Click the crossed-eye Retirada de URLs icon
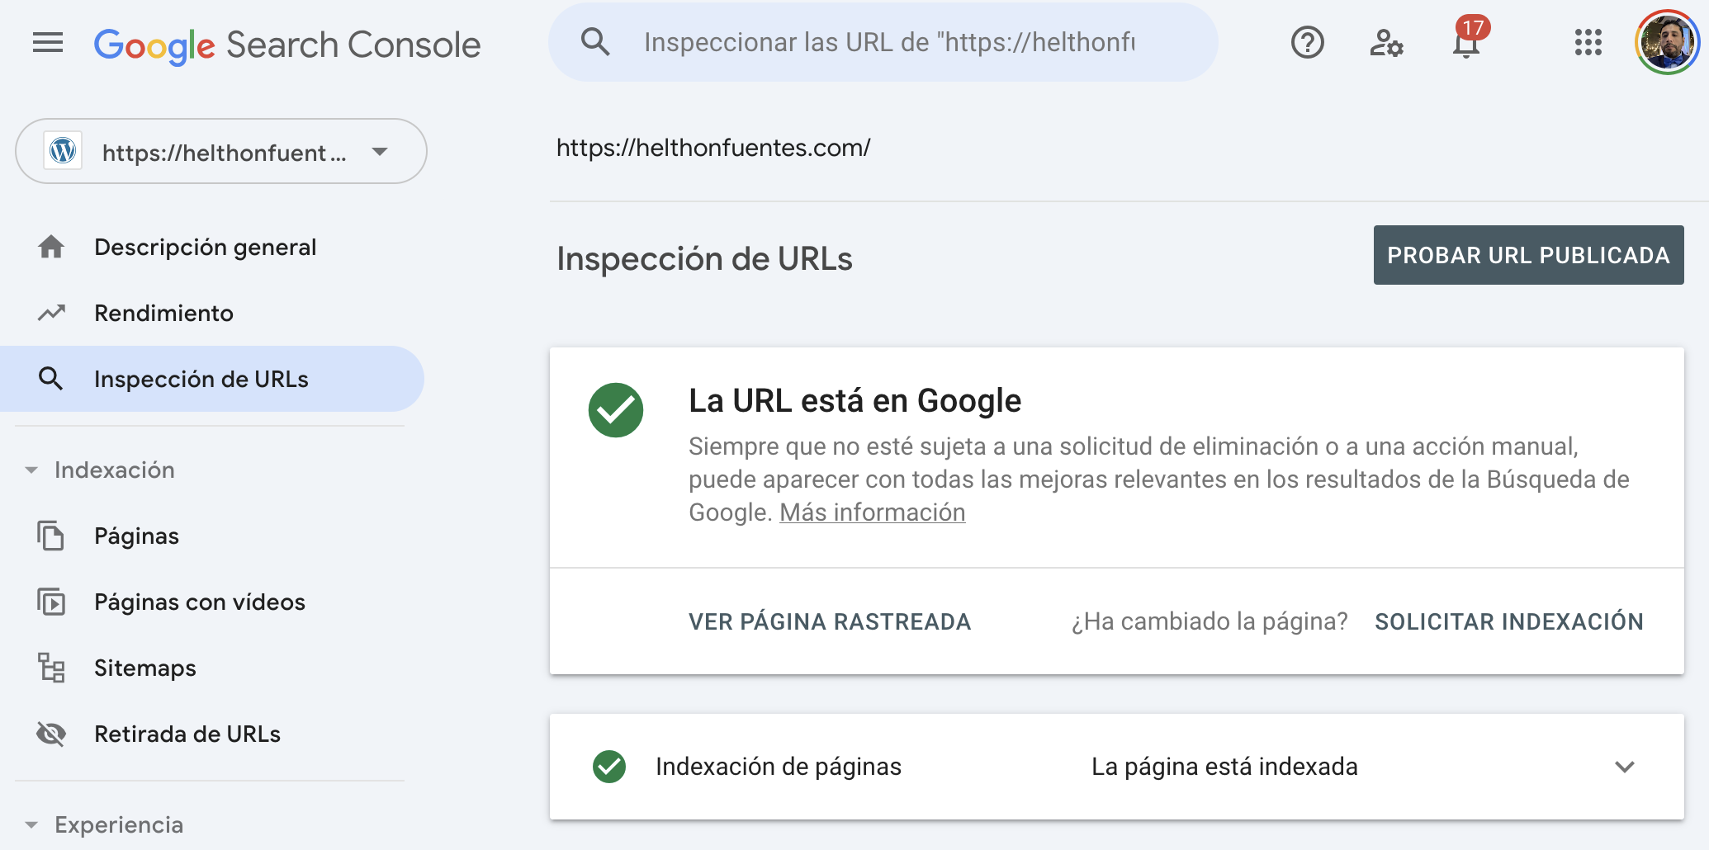The image size is (1709, 850). [x=51, y=734]
